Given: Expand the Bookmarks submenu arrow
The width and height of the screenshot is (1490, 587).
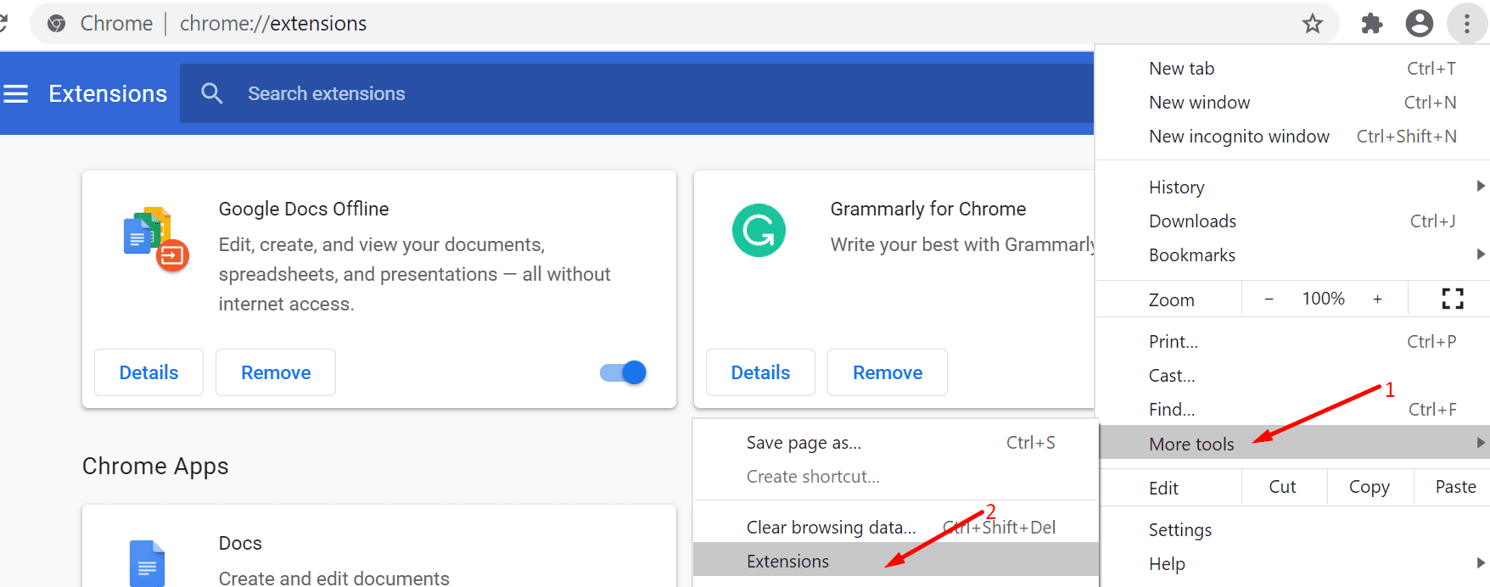Looking at the screenshot, I should point(1480,254).
